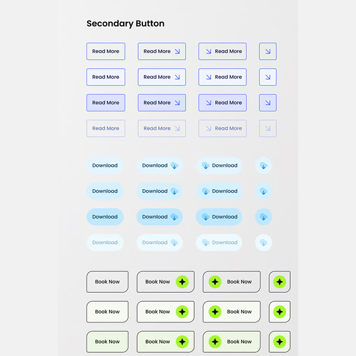Click the middle-row Book Now with leading star
This screenshot has height=356, width=356.
[x=231, y=312]
